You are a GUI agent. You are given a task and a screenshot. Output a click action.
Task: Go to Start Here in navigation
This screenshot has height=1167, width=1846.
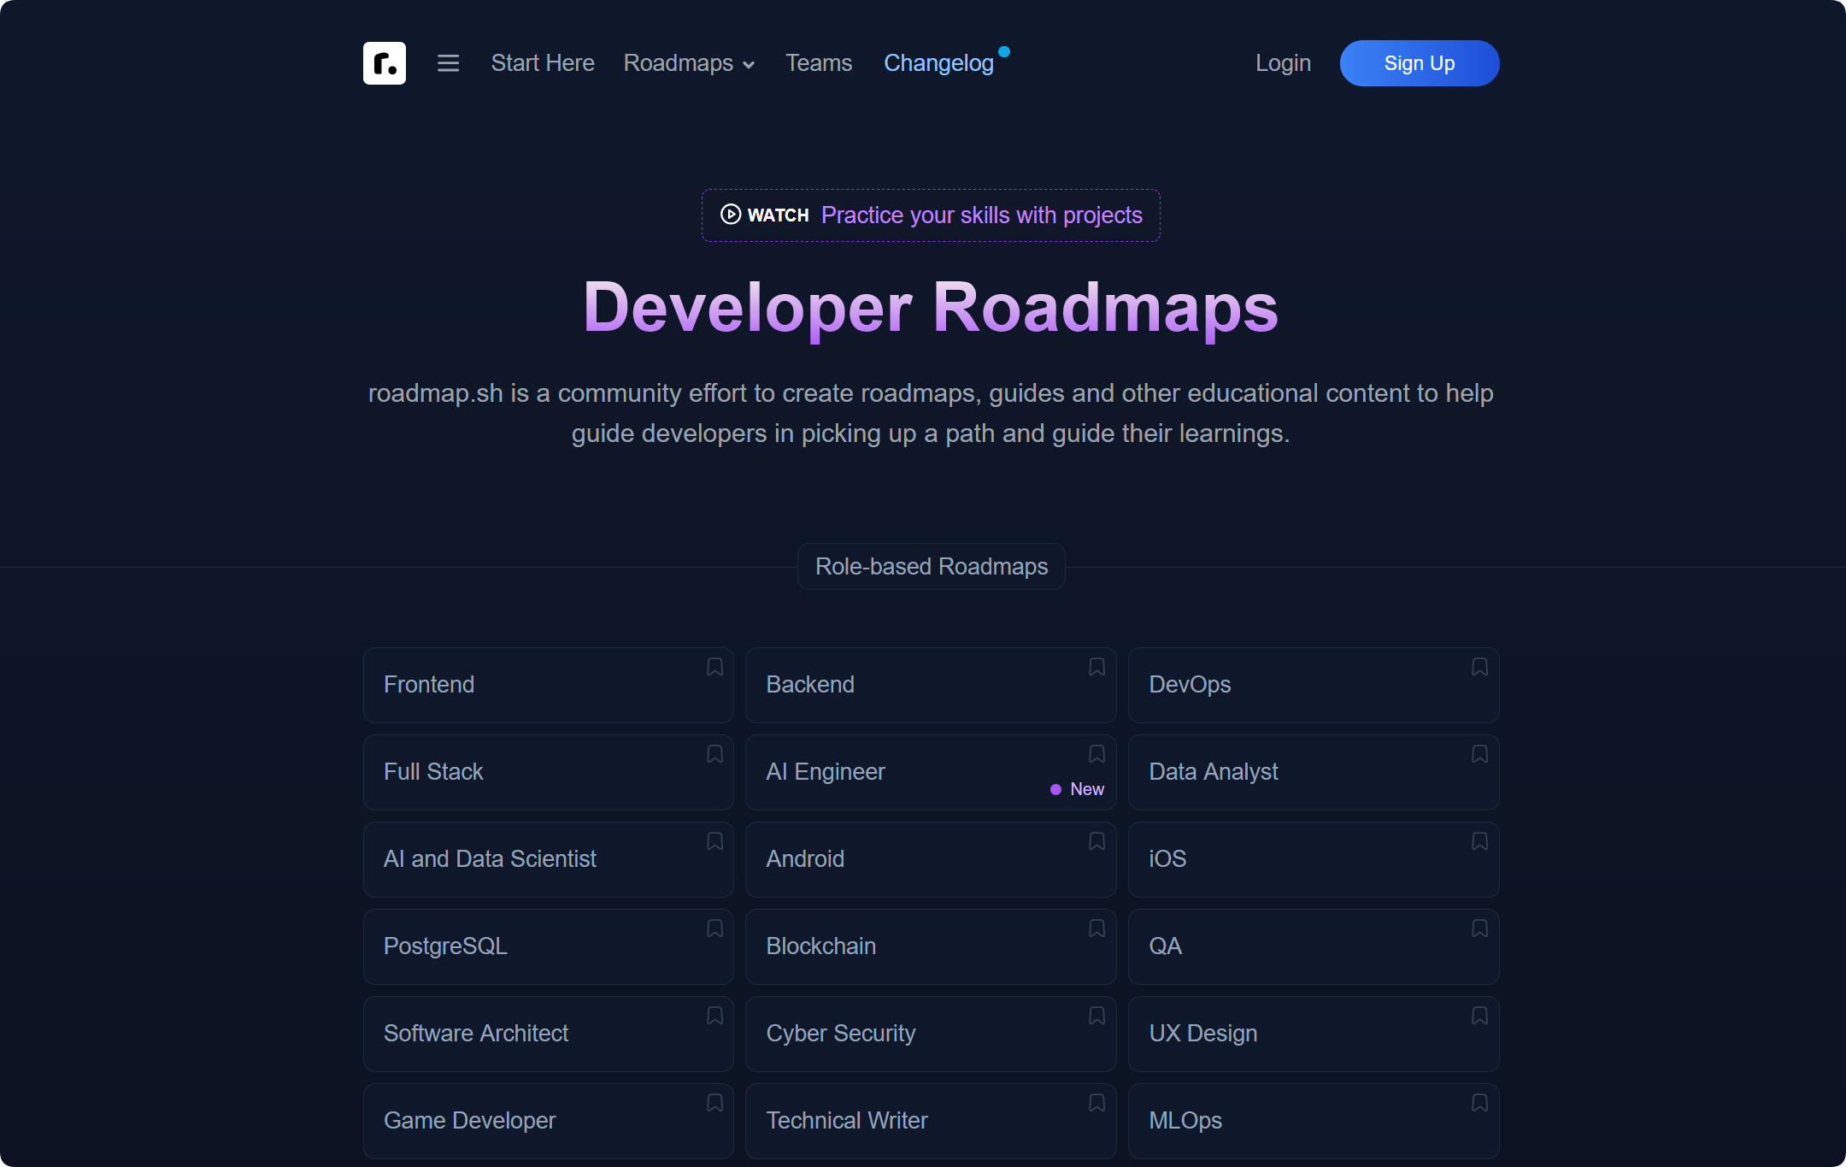[543, 63]
